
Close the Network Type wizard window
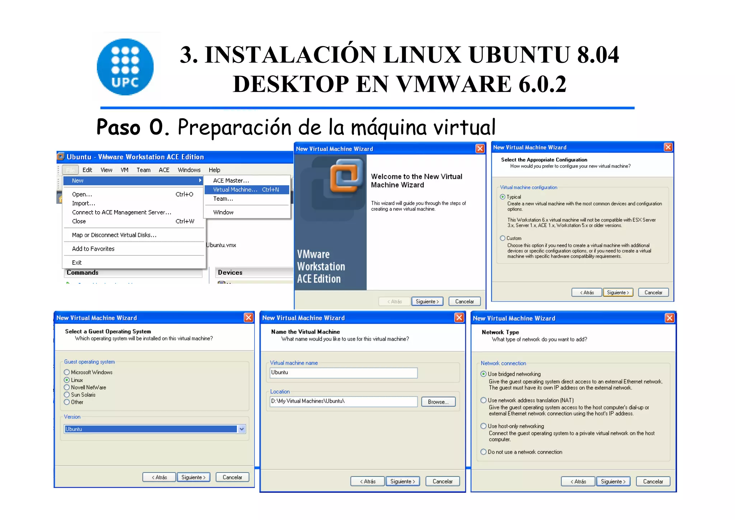[670, 318]
